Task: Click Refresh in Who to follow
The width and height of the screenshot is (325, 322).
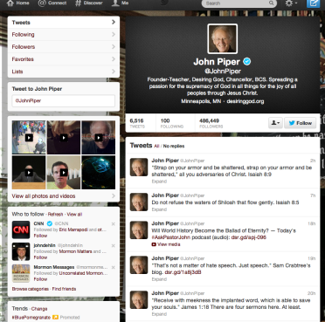Action: pos(55,215)
